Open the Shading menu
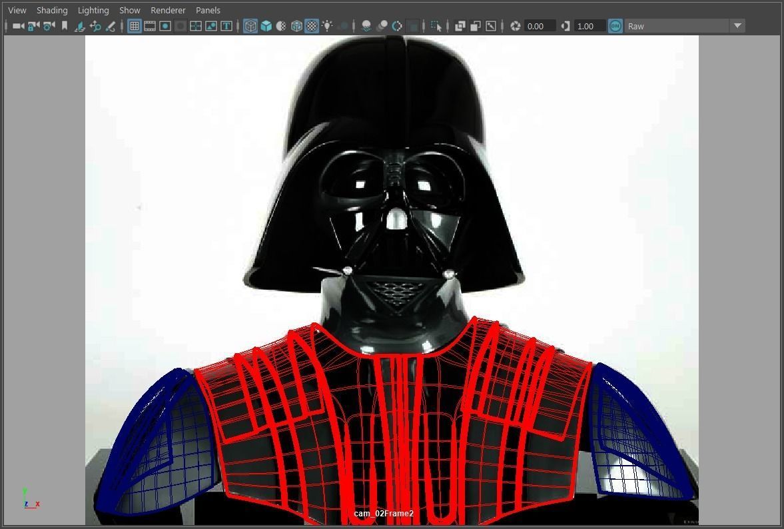This screenshot has height=529, width=784. (52, 10)
